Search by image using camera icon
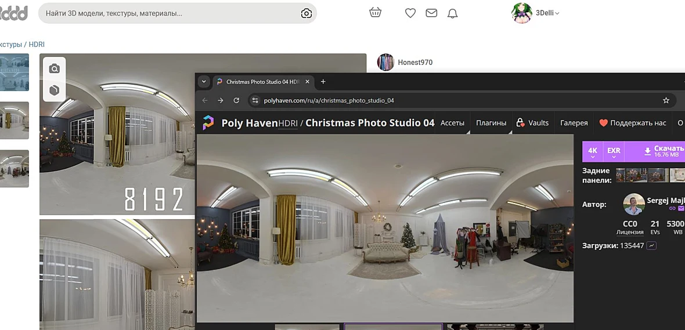Viewport: 685px width, 330px height. pyautogui.click(x=307, y=13)
